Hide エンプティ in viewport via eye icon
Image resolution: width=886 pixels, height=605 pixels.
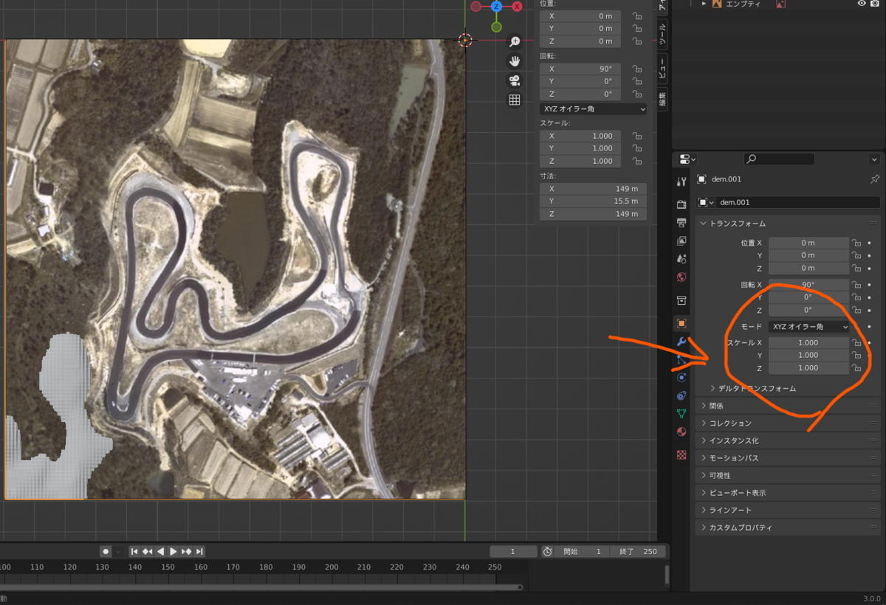861,4
